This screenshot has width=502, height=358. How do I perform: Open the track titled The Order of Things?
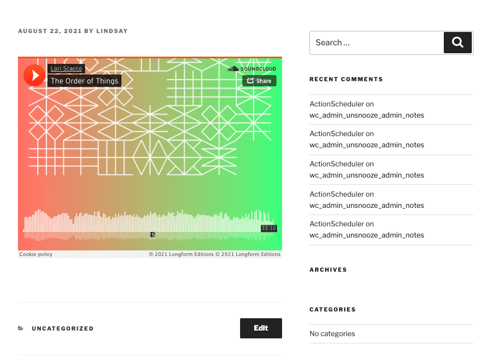(84, 81)
